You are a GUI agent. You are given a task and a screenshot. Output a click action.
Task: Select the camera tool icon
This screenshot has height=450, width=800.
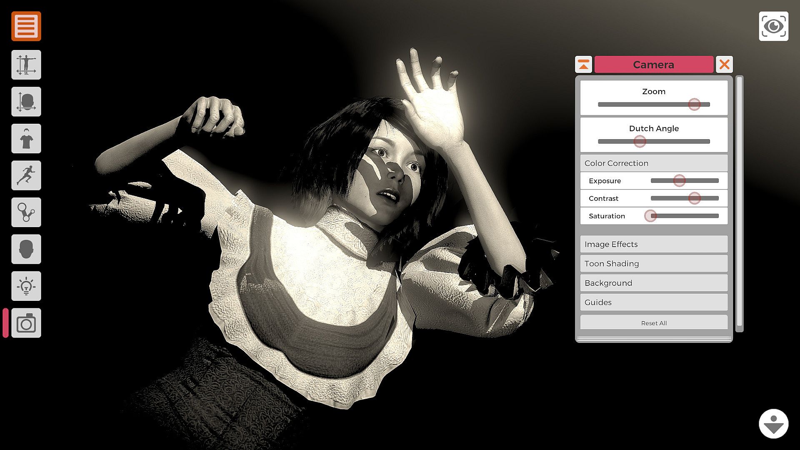click(x=26, y=323)
